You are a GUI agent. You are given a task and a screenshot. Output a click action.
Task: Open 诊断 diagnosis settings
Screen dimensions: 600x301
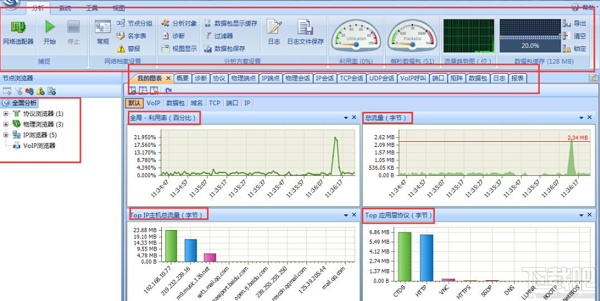(x=174, y=36)
